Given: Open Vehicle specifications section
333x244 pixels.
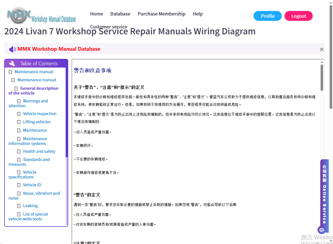Looking at the screenshot, I should 22,174.
